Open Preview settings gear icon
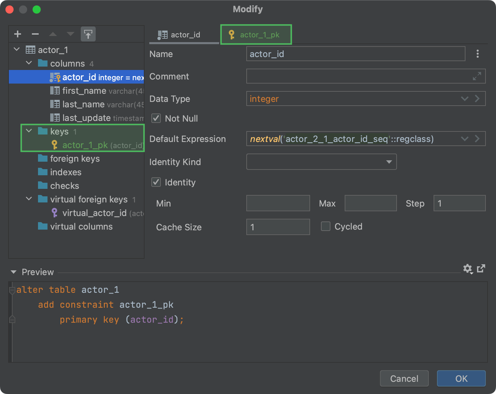496x394 pixels. [x=468, y=269]
